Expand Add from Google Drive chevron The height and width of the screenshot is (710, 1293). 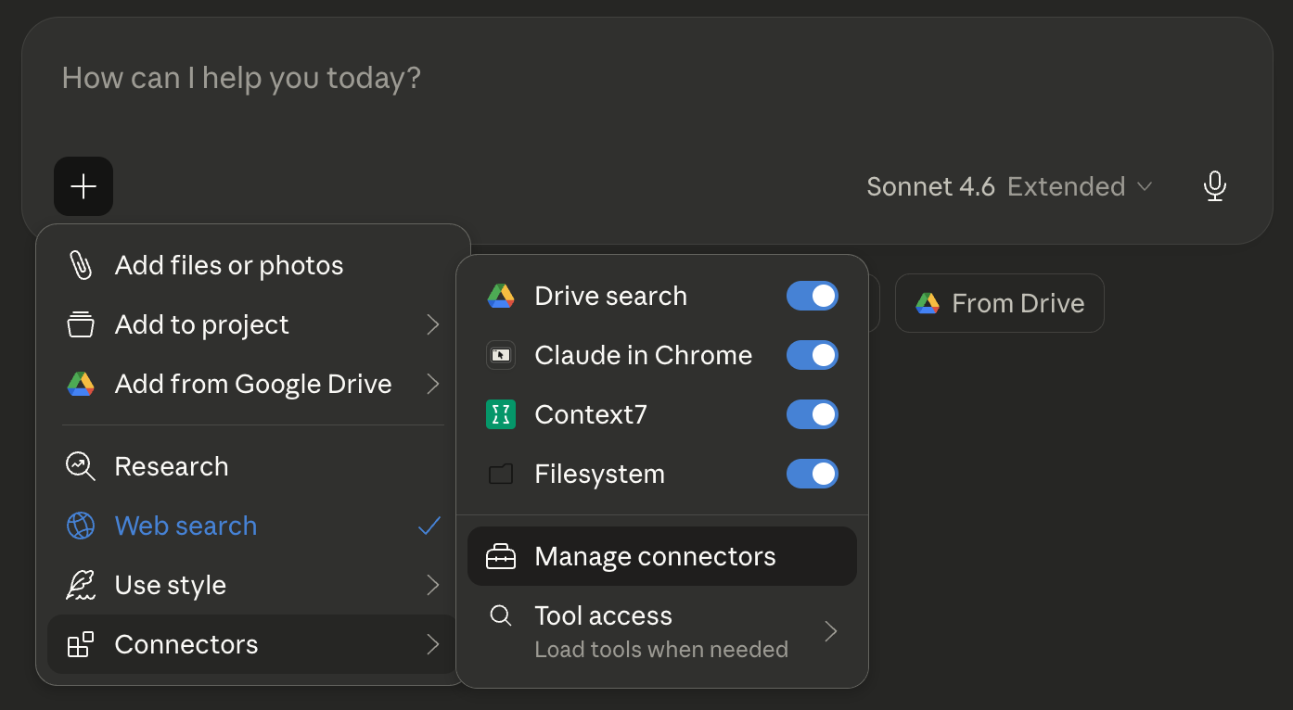[x=432, y=384]
